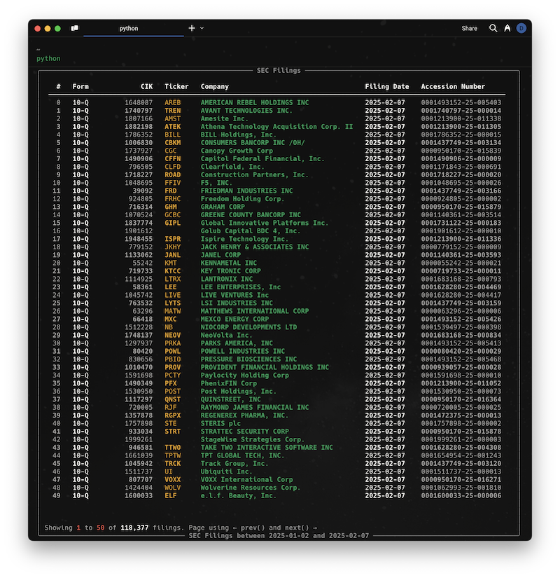Click the green zoom window button
Viewport: 560px width, 578px height.
coord(57,29)
